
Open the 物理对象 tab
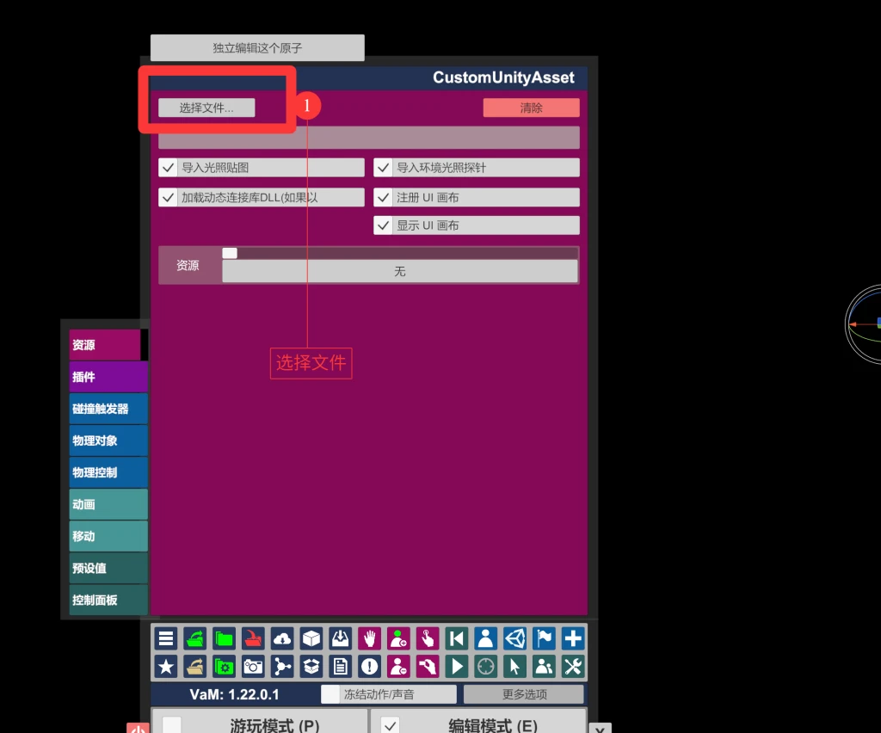(108, 440)
